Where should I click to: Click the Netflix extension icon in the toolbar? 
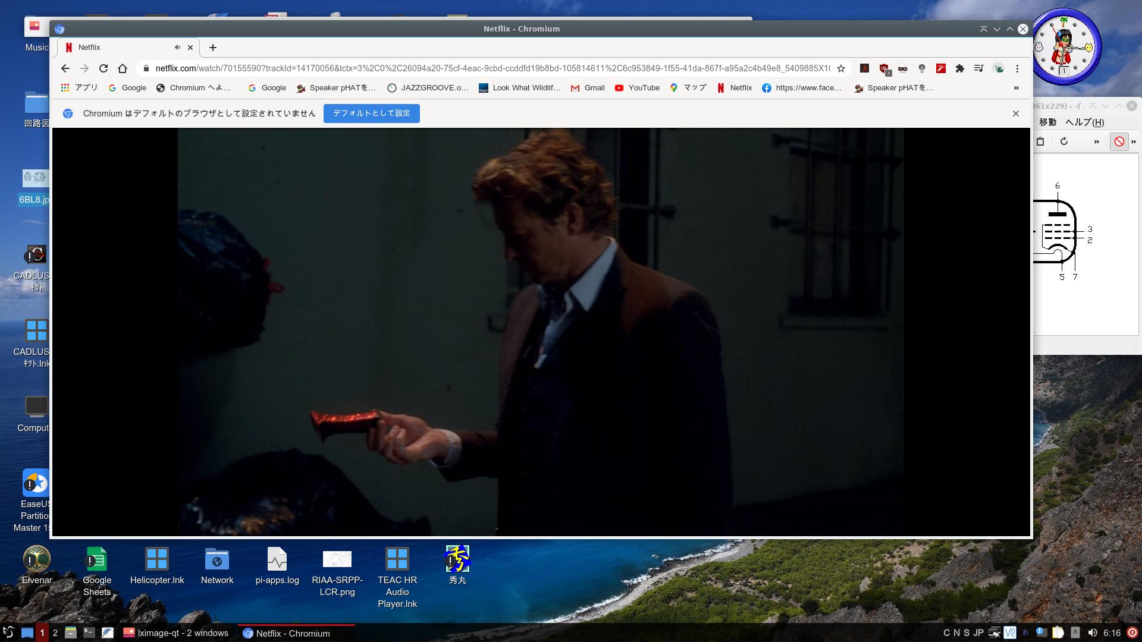click(x=865, y=68)
